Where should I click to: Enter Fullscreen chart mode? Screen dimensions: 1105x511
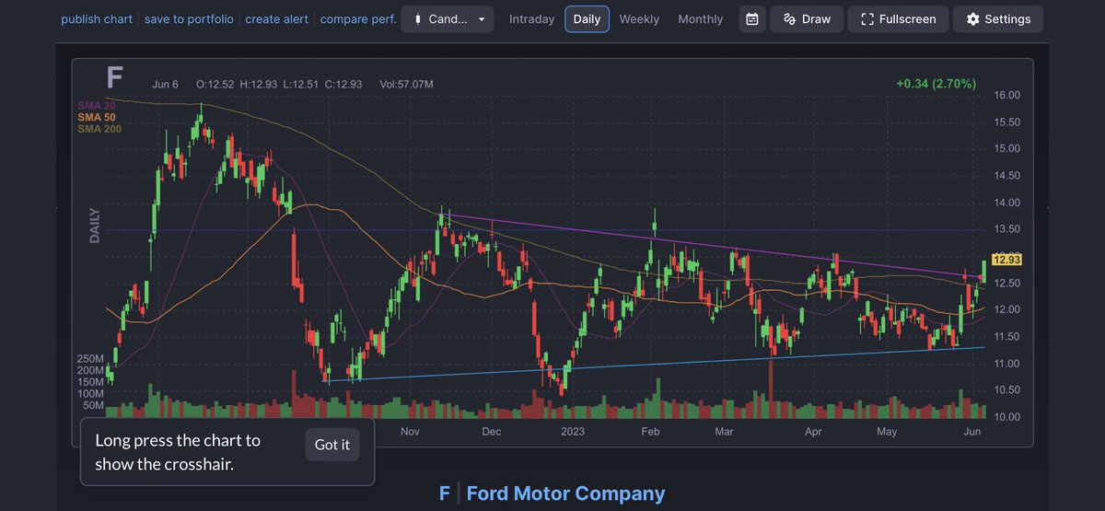[898, 19]
